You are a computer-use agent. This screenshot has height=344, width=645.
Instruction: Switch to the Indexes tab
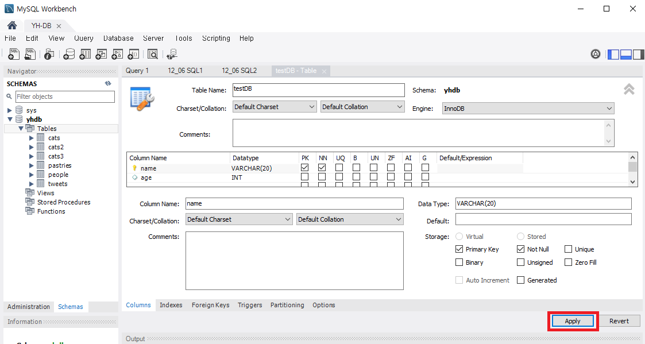click(x=171, y=305)
